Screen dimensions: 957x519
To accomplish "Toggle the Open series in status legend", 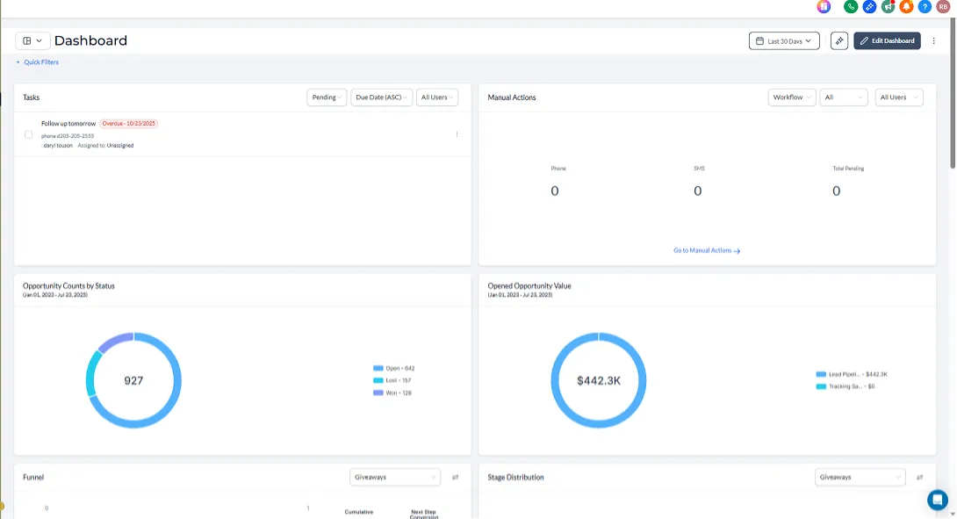I will pos(393,368).
